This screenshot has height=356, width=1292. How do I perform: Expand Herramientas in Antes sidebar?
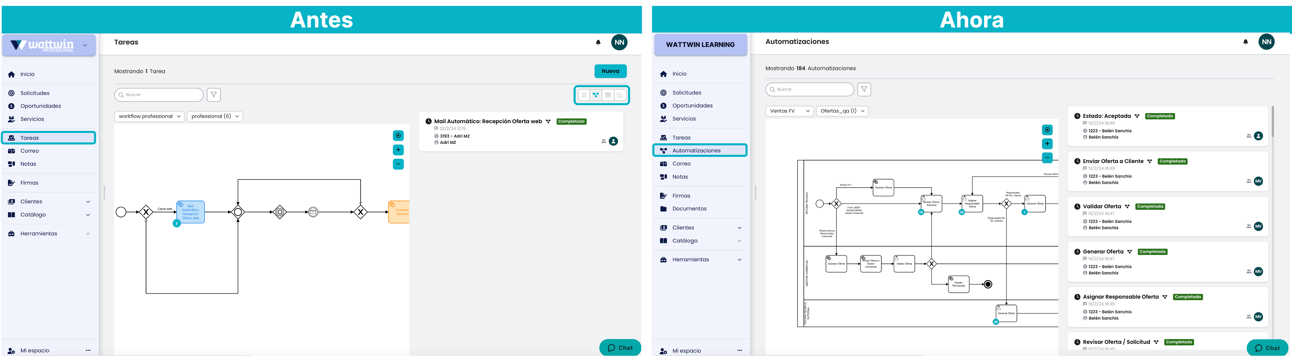tap(49, 234)
